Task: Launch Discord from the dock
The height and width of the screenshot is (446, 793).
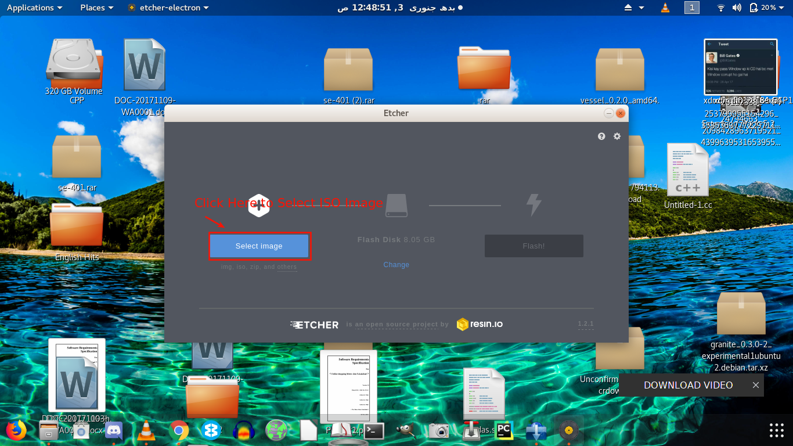Action: click(x=113, y=430)
